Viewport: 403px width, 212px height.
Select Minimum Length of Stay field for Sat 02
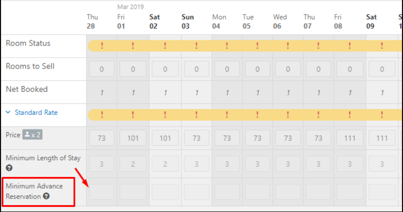[x=165, y=164]
